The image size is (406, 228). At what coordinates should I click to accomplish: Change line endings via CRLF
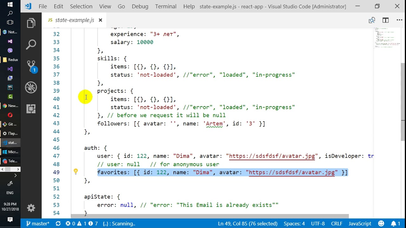click(x=337, y=224)
